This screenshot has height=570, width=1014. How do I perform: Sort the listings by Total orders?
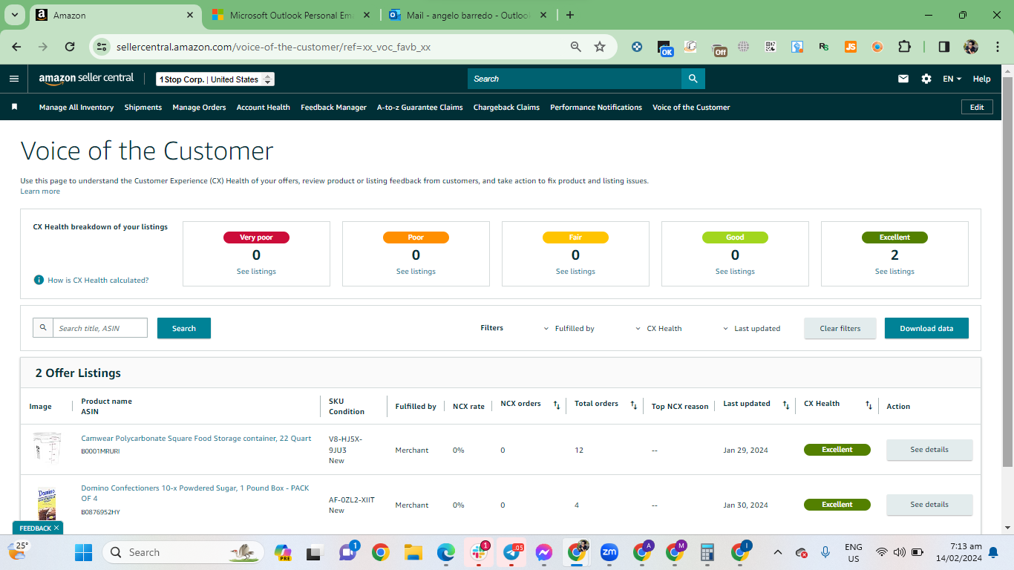coord(634,404)
